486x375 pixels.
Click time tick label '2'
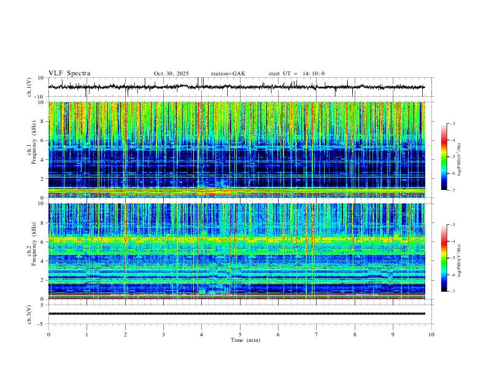pos(125,335)
